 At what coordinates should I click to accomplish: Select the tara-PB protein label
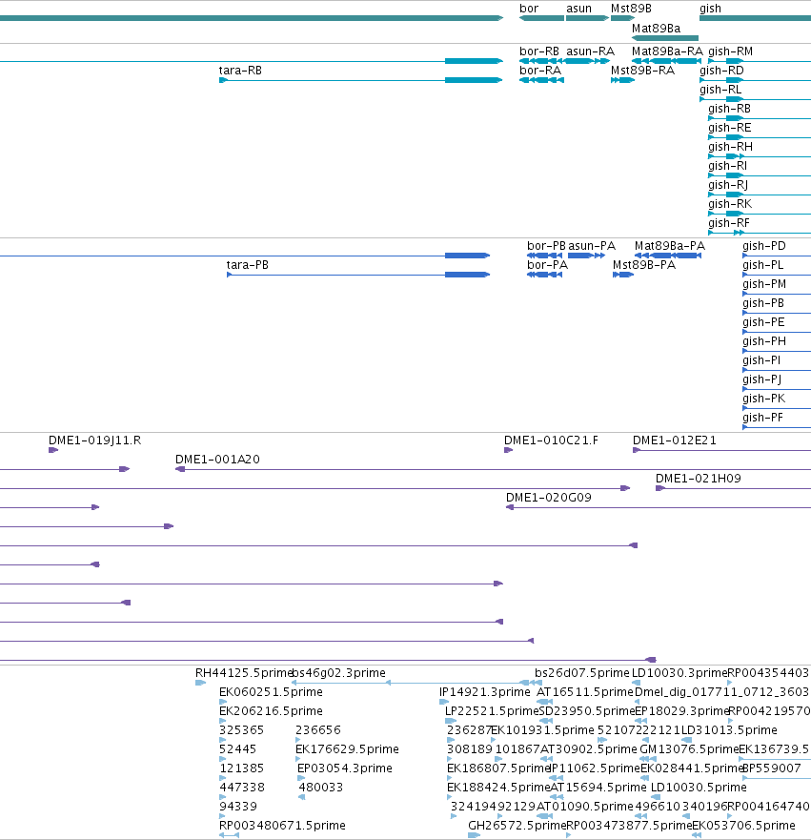248,265
